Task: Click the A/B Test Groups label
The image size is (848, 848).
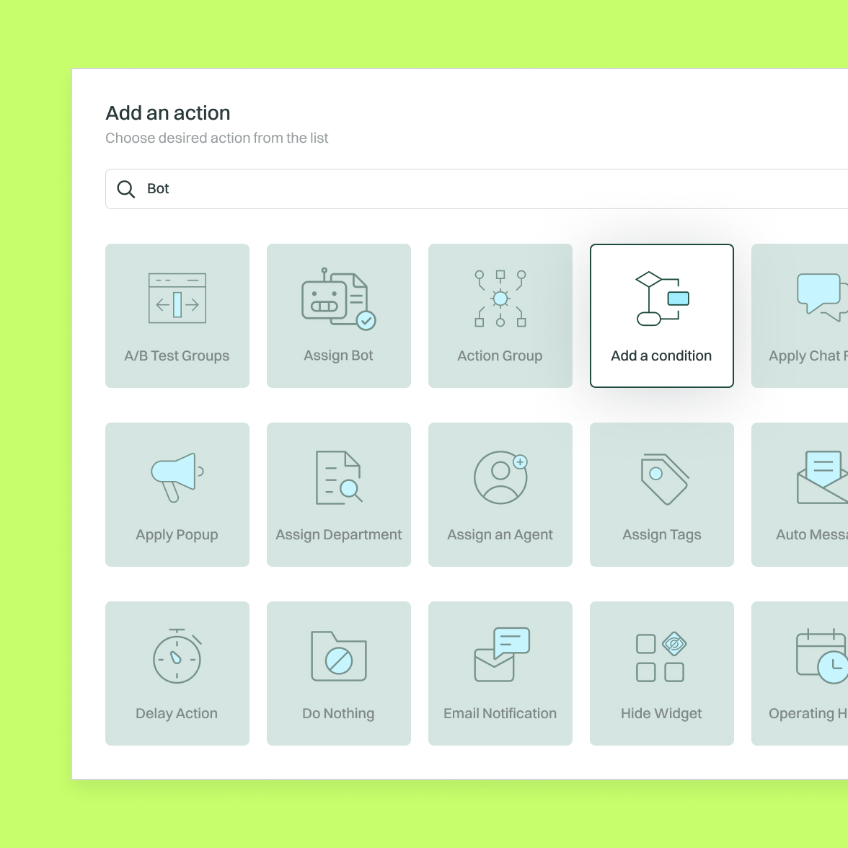Action: click(177, 356)
